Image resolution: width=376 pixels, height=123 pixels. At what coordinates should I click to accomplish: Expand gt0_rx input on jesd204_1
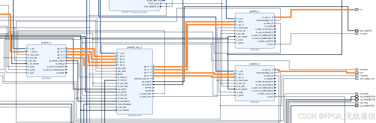(x=236, y=22)
